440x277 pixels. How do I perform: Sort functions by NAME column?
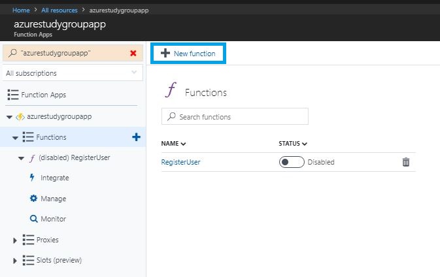pos(173,144)
